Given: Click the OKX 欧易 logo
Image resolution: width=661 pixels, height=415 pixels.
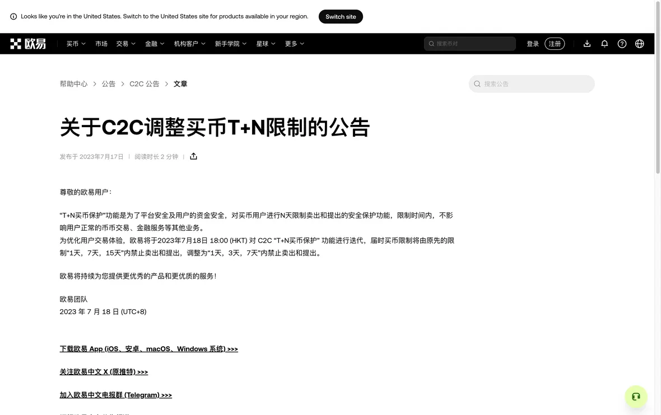Looking at the screenshot, I should [28, 44].
